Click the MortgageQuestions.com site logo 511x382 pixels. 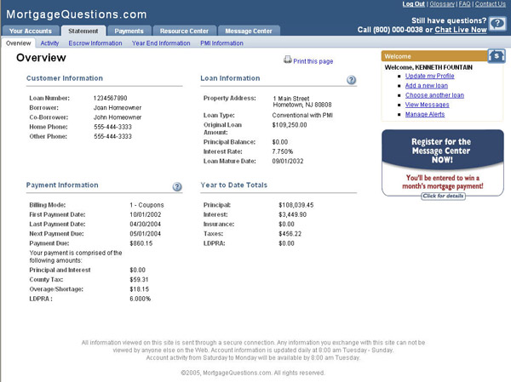77,14
